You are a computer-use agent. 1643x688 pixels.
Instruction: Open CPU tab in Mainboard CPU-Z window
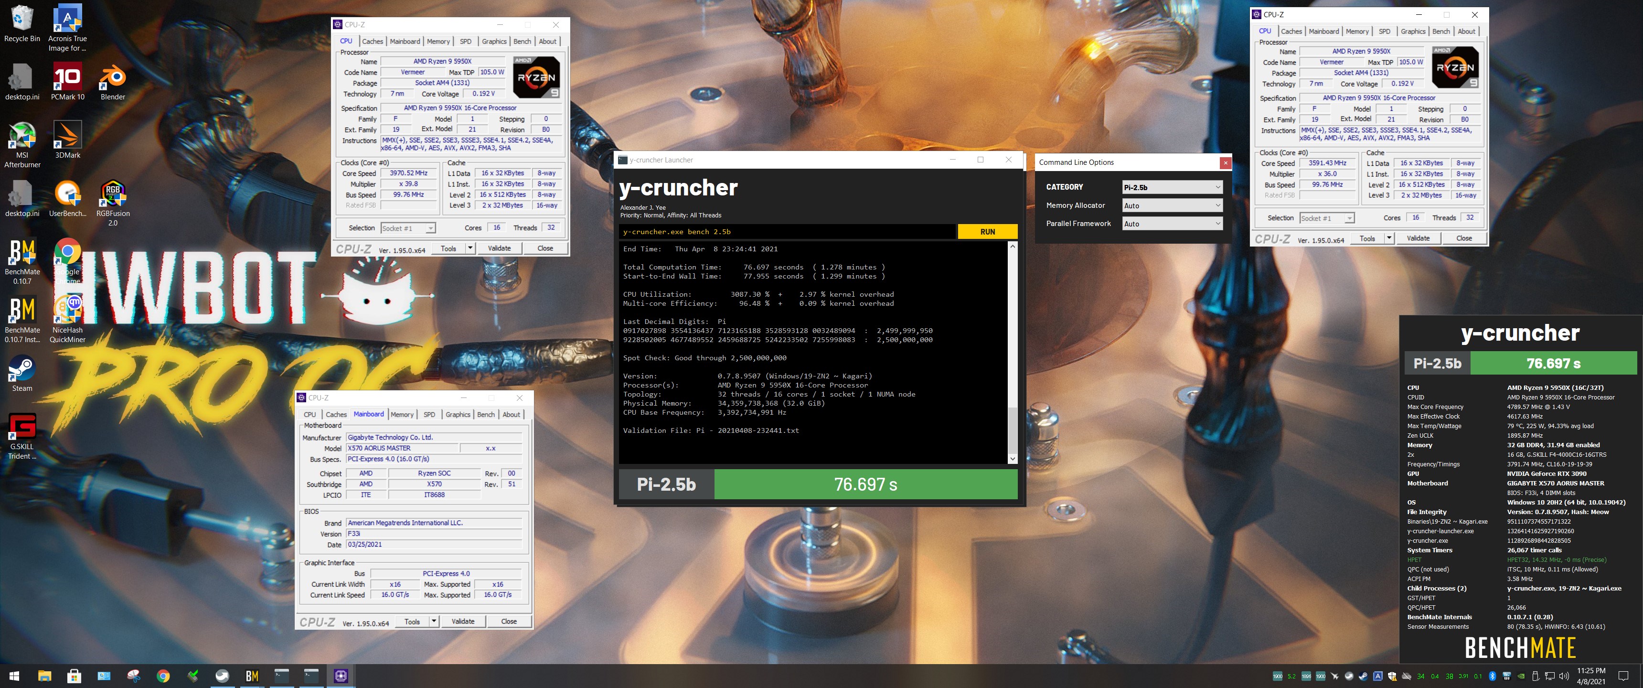pos(310,414)
